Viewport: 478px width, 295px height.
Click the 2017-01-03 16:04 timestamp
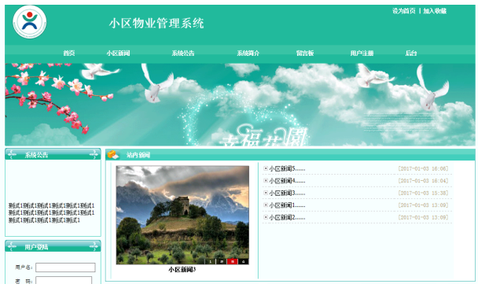point(423,181)
